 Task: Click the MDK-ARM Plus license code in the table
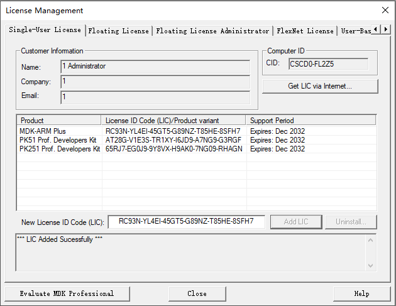tap(173, 131)
